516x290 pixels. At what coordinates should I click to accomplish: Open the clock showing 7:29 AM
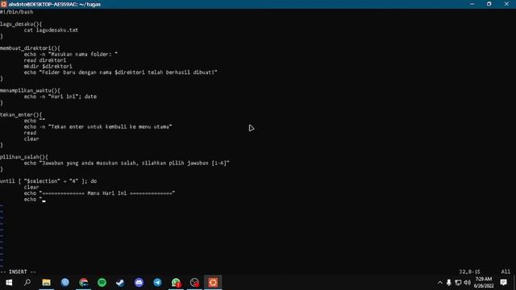484,283
